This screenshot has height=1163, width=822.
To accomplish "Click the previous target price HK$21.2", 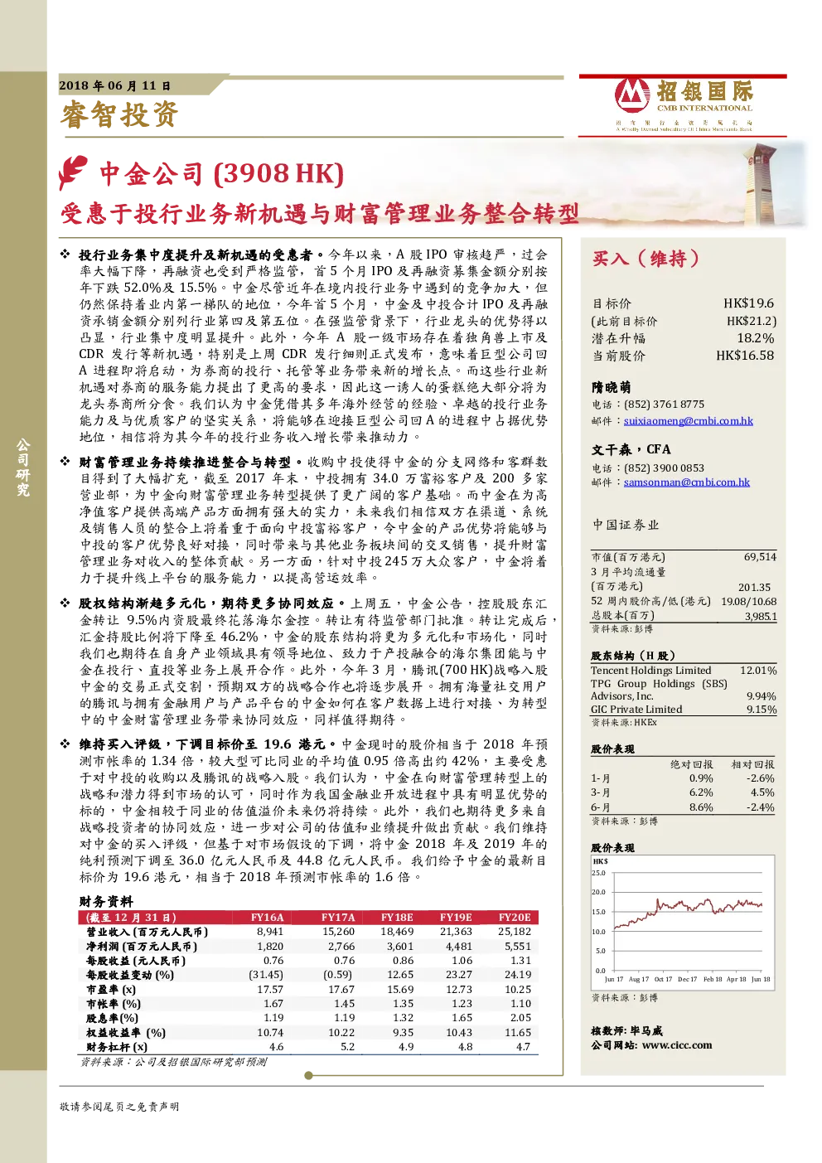I will coord(752,321).
